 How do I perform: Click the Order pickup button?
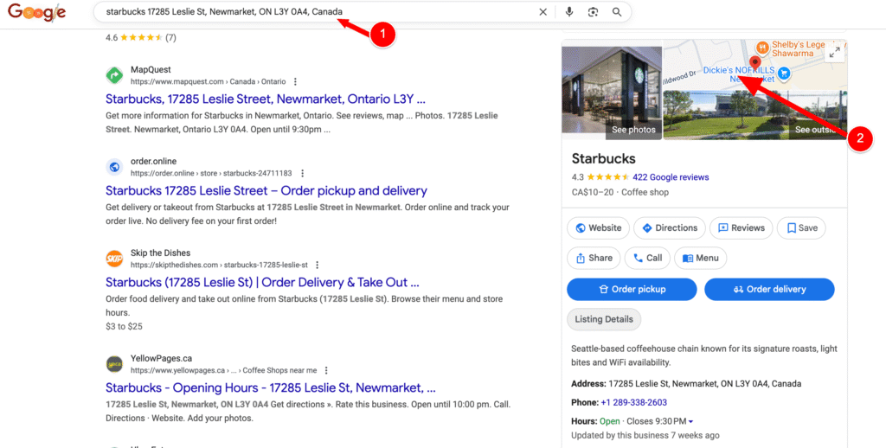coord(632,289)
